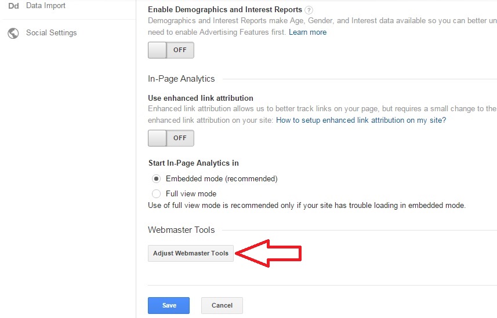Cancel the settings changes
The image size is (497, 318).
[222, 305]
